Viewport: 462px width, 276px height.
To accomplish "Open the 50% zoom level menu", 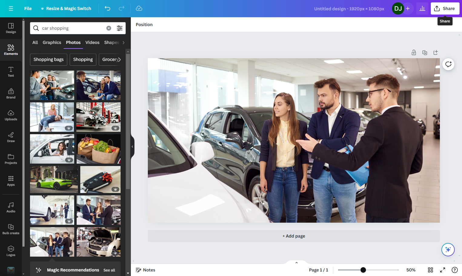I will click(x=411, y=270).
